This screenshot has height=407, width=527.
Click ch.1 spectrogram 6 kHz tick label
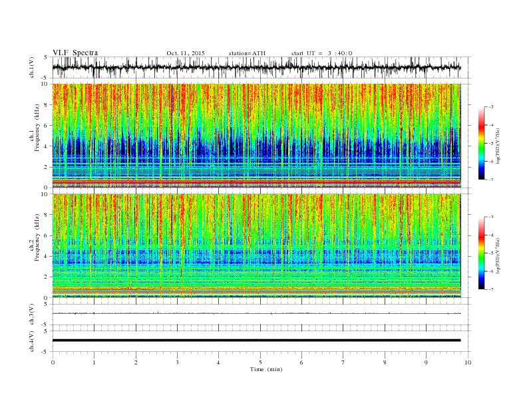pos(47,126)
